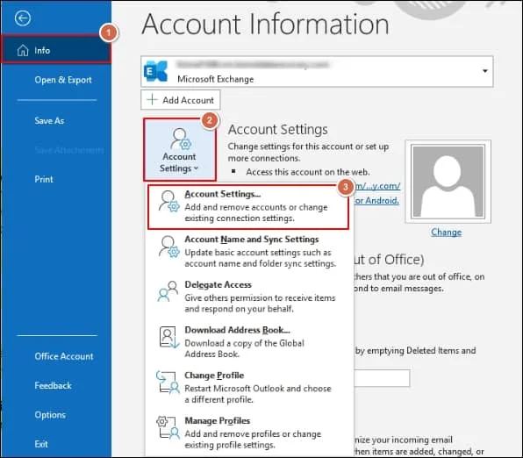Viewport: 523px width, 458px height.
Task: Choose Download Address Book... option
Action: pyautogui.click(x=248, y=342)
